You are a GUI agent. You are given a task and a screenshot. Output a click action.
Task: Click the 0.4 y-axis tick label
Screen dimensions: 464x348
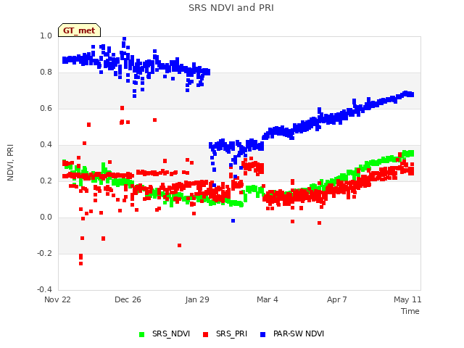46,145
